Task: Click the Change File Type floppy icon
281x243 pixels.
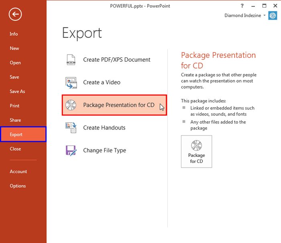Action: 71,150
